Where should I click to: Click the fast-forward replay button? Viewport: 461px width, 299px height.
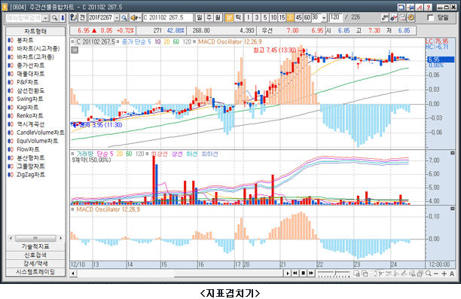[311, 273]
